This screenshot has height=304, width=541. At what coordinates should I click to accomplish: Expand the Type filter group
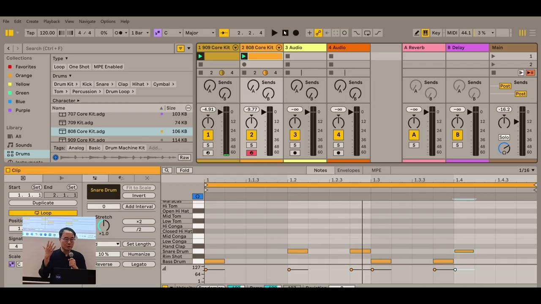point(60,59)
